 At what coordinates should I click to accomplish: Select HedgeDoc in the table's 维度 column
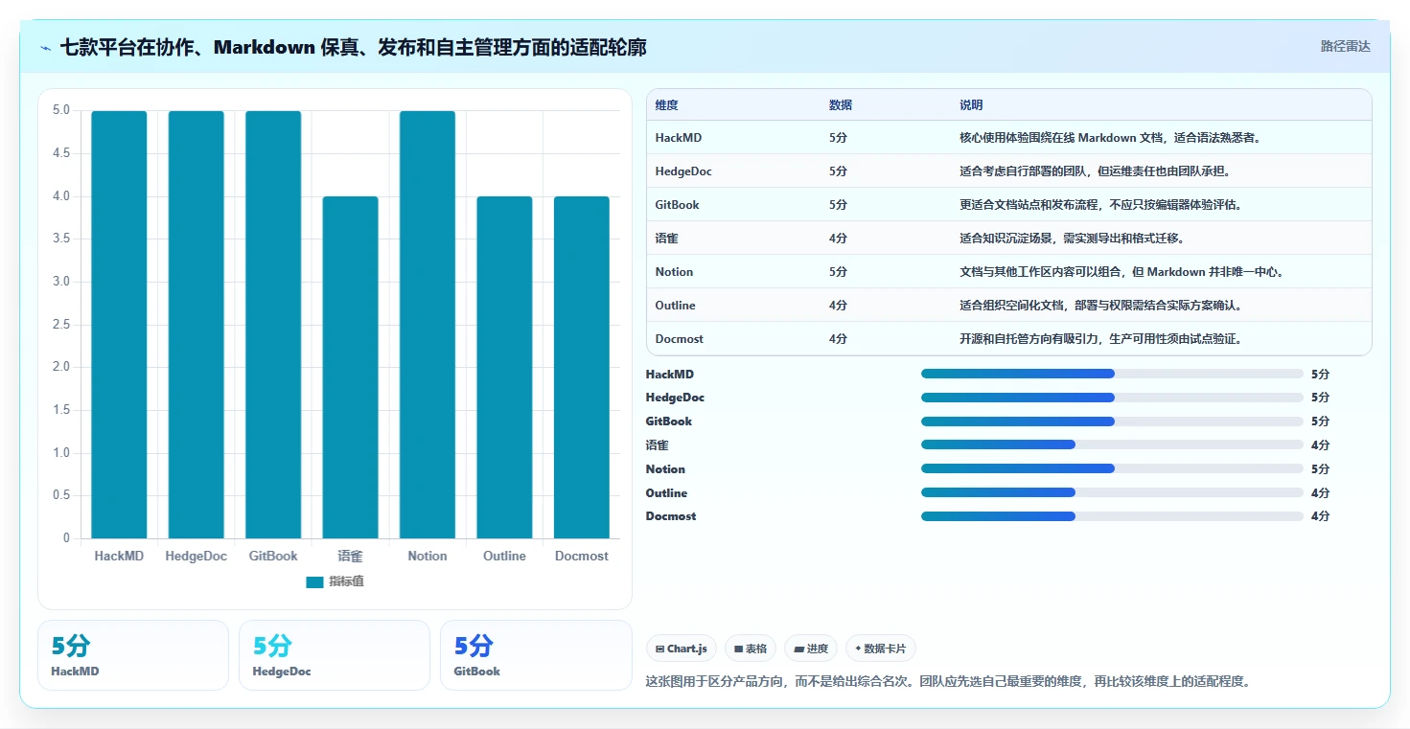683,171
